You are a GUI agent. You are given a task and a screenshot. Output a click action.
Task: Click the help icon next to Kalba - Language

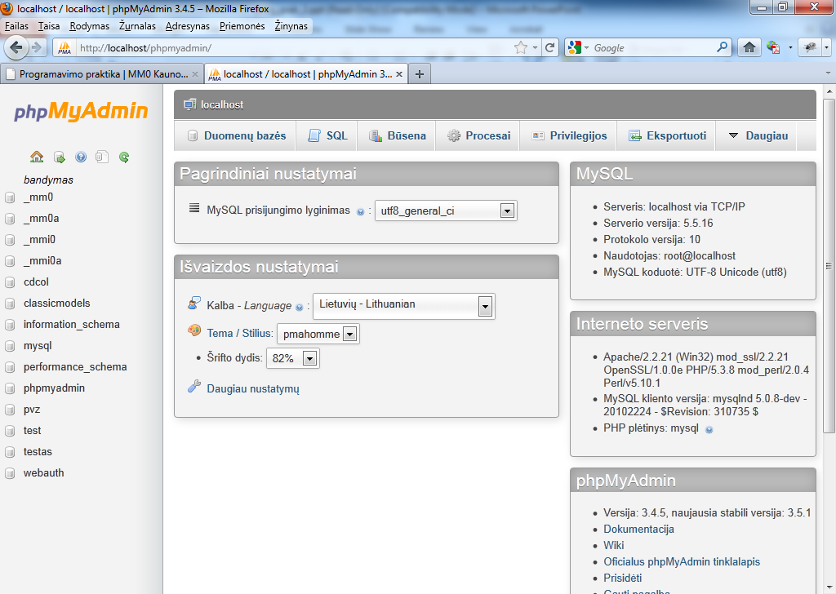click(299, 308)
